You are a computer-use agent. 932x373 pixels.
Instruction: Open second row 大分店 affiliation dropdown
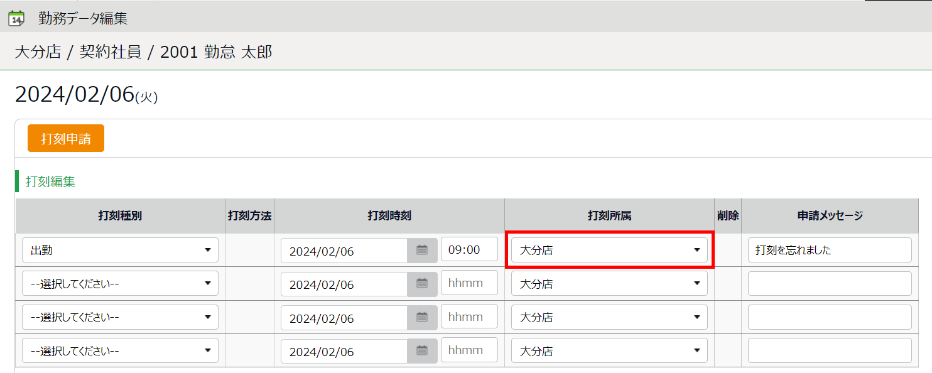(x=609, y=283)
